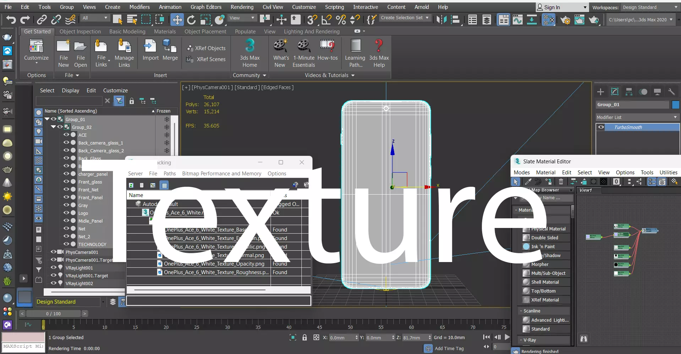Click the Add Time Tag label

click(x=449, y=349)
